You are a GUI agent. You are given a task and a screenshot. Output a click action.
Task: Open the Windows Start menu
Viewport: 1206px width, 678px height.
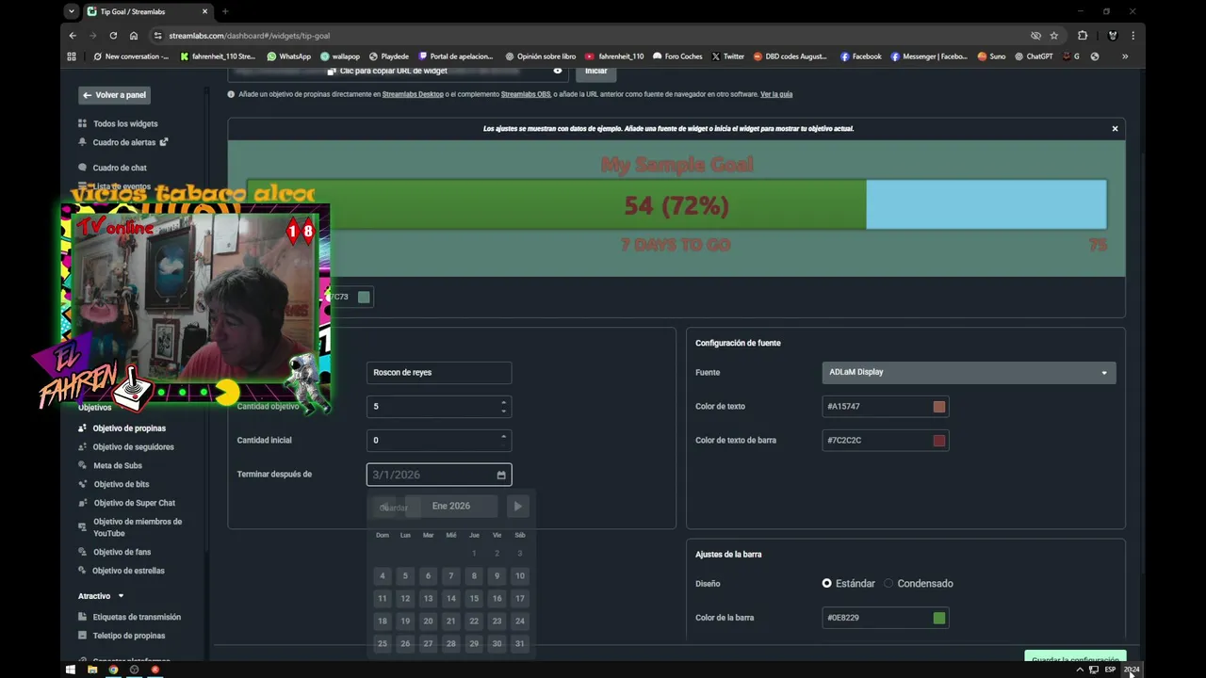(x=71, y=670)
